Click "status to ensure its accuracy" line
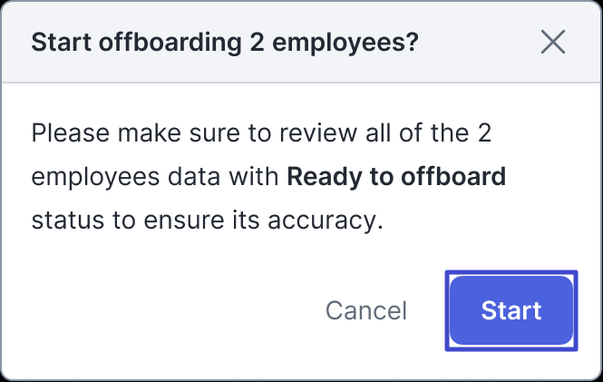Screen dimensions: 603x382 pos(208,220)
